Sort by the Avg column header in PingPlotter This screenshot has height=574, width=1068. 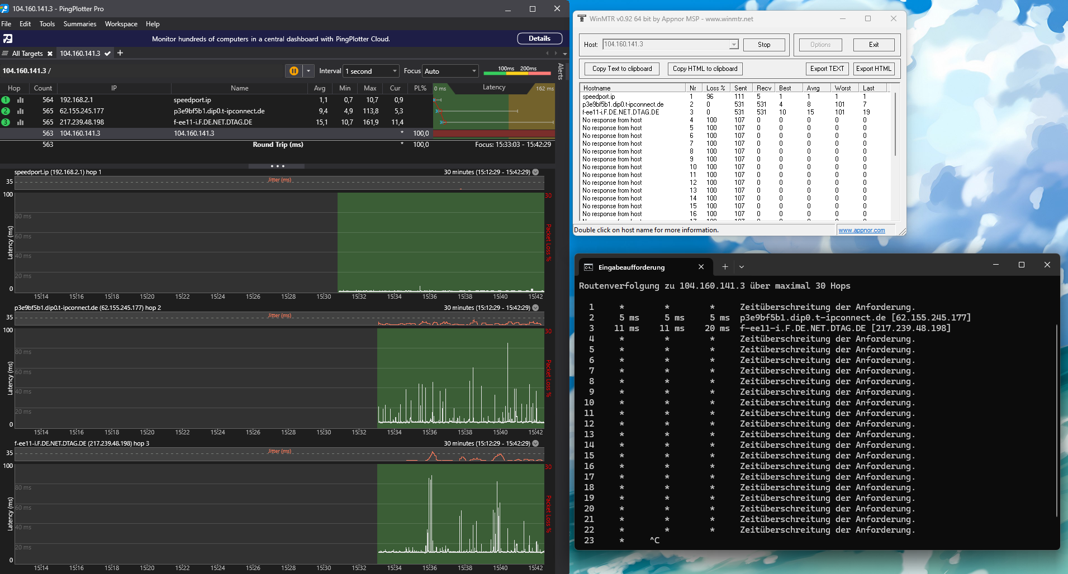click(320, 88)
